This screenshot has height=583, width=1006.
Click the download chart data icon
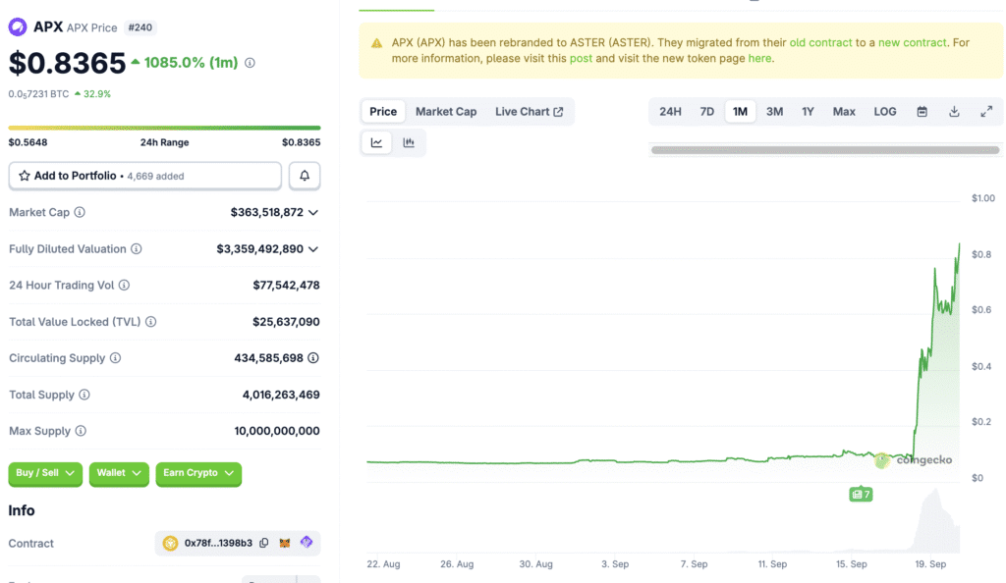point(954,112)
